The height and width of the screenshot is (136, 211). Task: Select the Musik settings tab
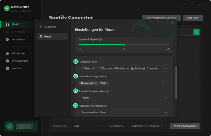52,37
